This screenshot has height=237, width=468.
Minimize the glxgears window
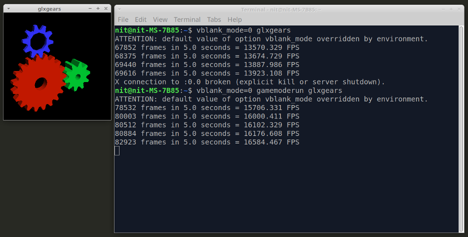coord(90,8)
